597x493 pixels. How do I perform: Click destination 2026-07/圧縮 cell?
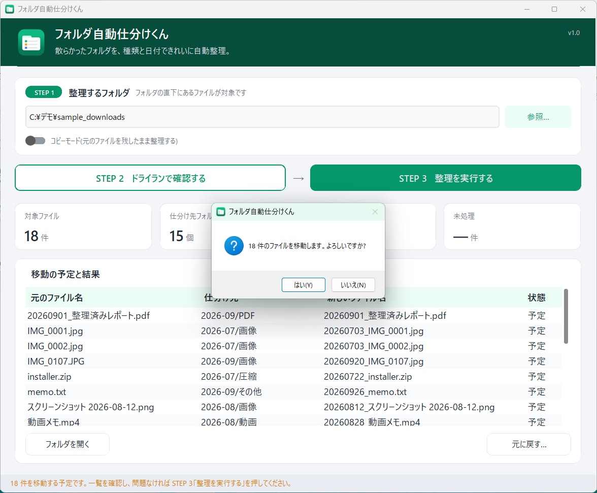pyautogui.click(x=229, y=377)
